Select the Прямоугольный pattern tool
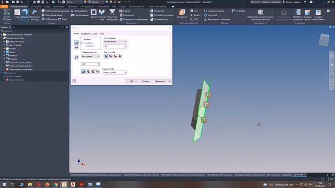This screenshot has height=188, width=335. (214, 11)
